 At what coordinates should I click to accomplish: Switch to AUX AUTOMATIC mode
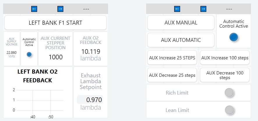(181, 40)
